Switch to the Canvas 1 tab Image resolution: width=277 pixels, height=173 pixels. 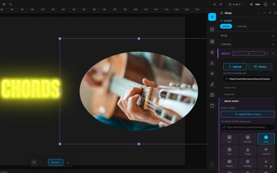56,162
